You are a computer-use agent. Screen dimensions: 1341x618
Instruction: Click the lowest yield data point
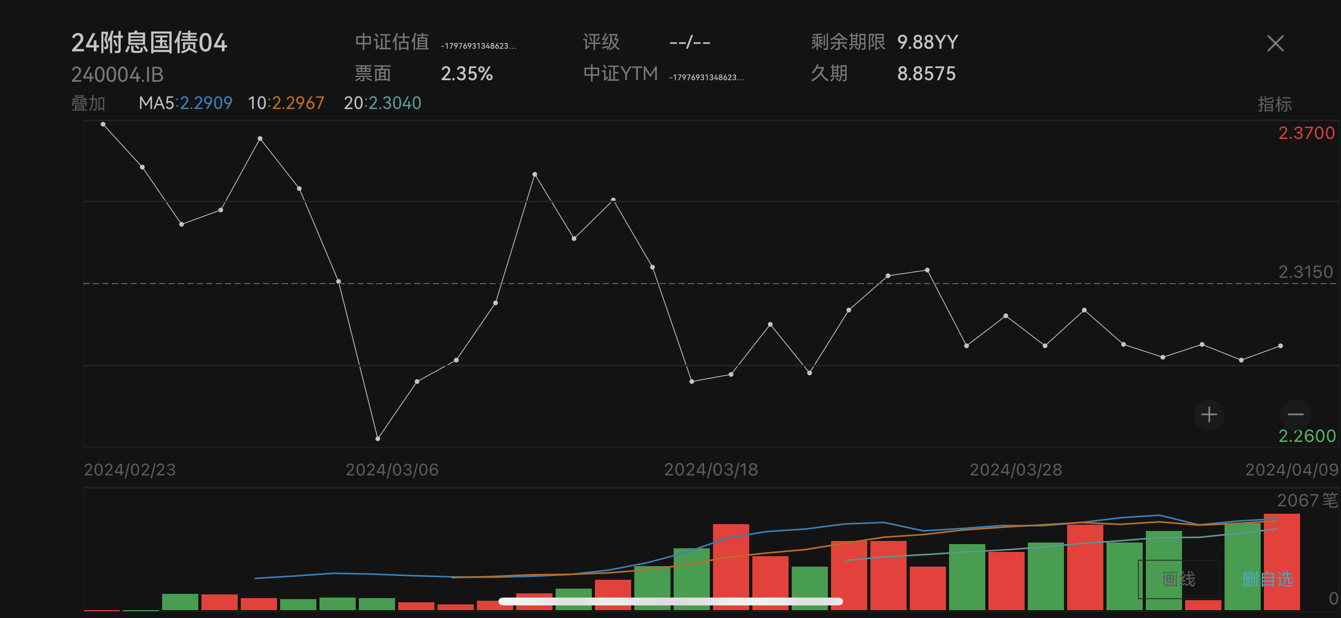pos(378,438)
